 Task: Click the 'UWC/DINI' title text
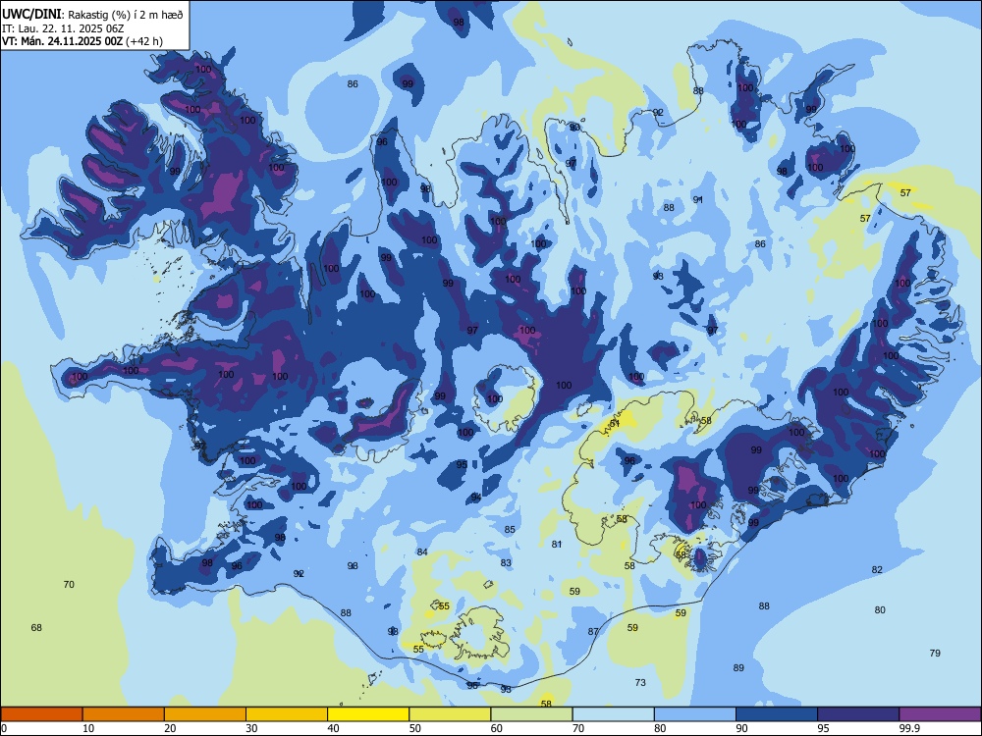(x=30, y=14)
